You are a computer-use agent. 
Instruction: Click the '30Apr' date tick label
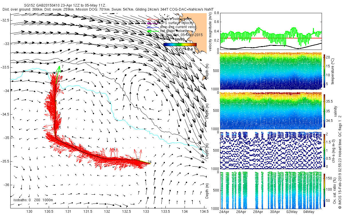tap(275, 212)
